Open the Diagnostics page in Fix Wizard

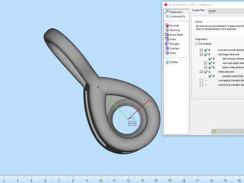(x=176, y=12)
